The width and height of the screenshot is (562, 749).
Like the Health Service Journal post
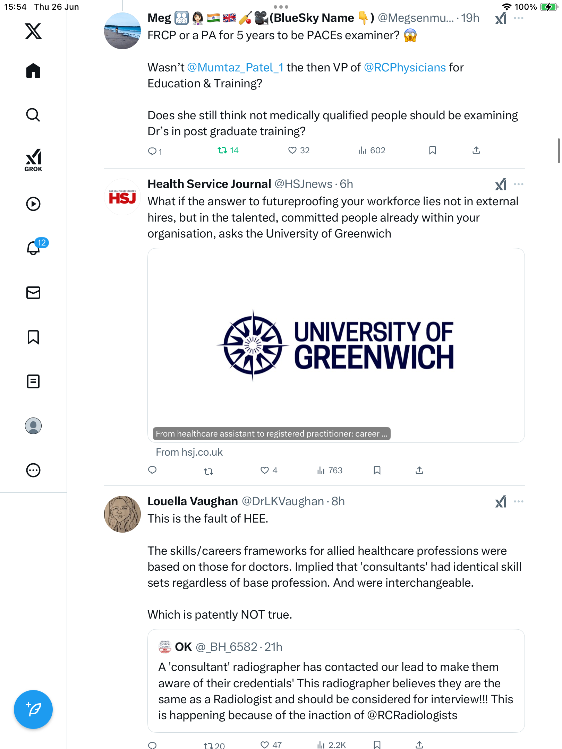click(269, 471)
